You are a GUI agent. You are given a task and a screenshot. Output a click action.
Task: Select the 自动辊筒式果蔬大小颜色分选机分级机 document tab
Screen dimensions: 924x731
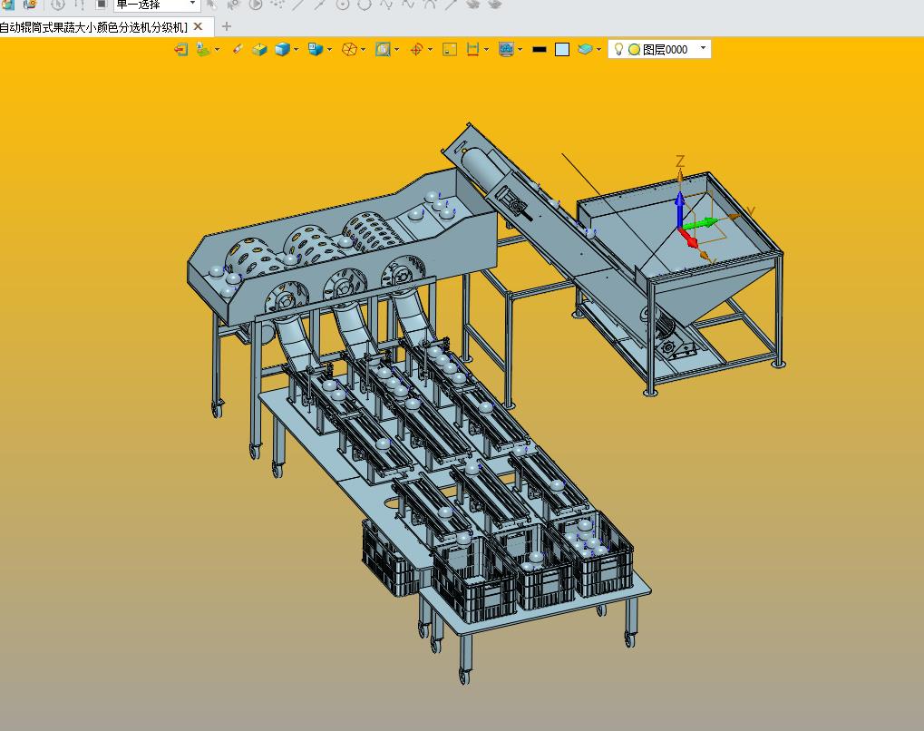(x=93, y=27)
